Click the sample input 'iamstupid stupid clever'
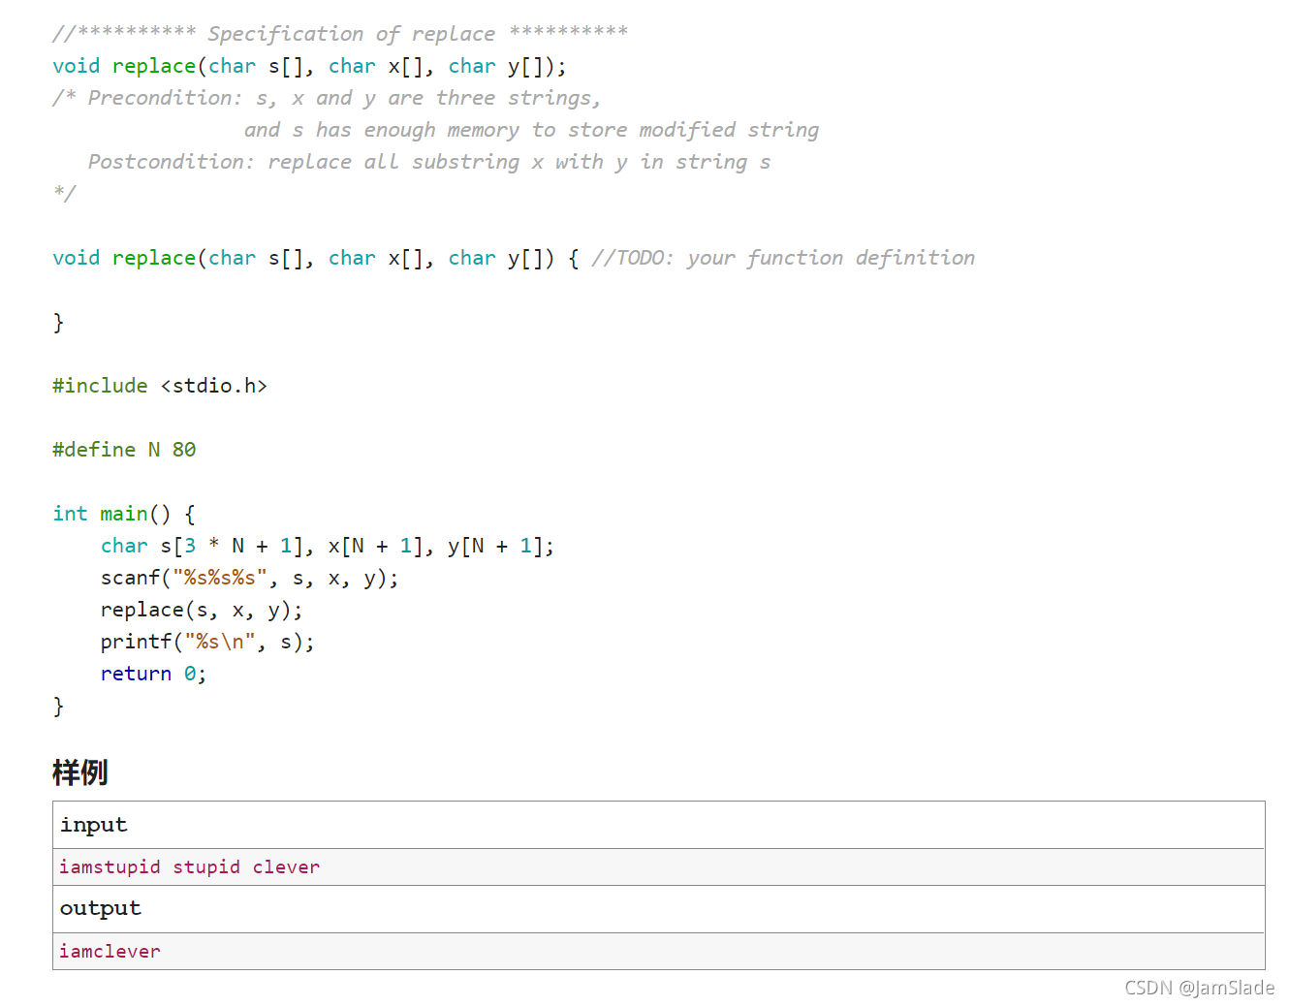The width and height of the screenshot is (1289, 1007). click(x=190, y=866)
